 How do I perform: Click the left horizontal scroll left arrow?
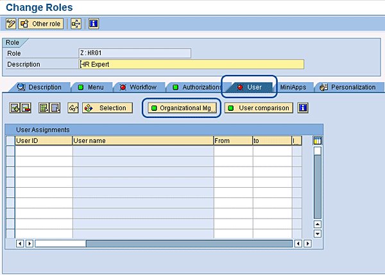click(20, 244)
